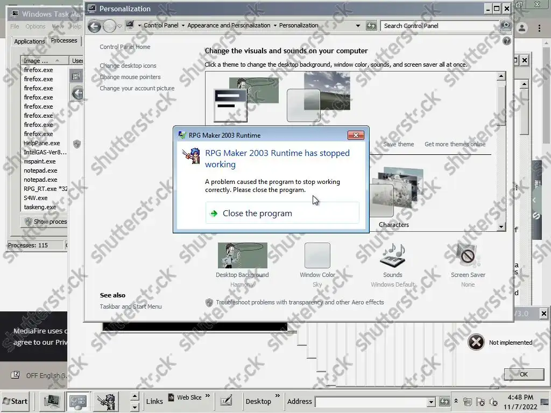
Task: Open Web Slice link on taskbar
Action: point(185,397)
